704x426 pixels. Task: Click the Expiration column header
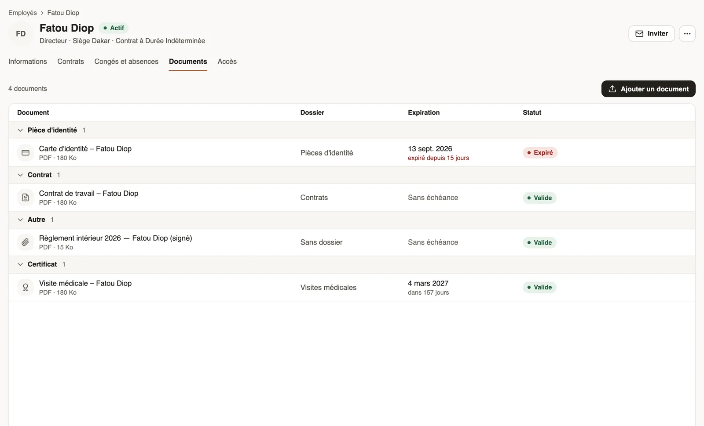(x=424, y=113)
